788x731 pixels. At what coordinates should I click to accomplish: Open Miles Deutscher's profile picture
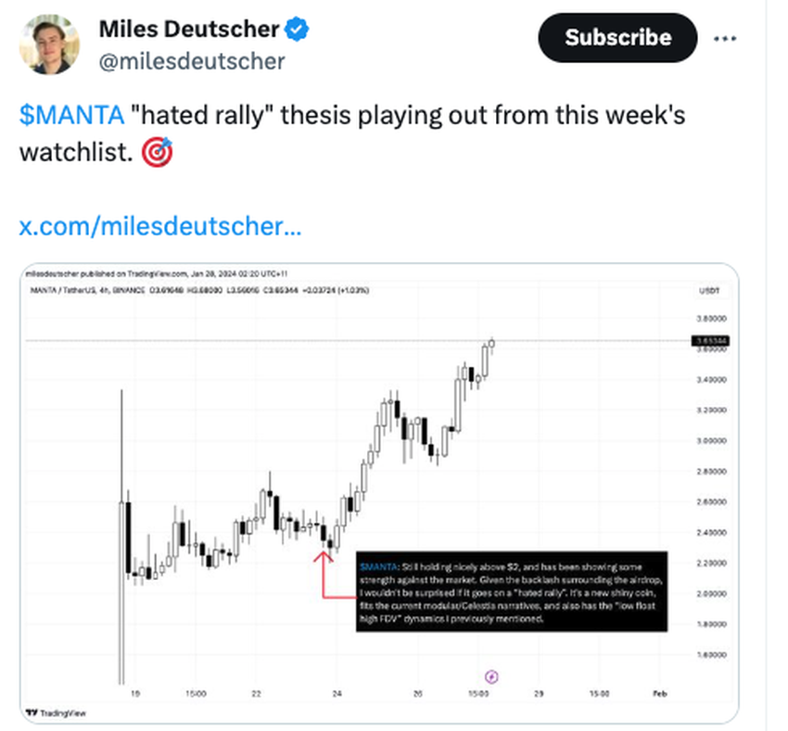point(49,44)
